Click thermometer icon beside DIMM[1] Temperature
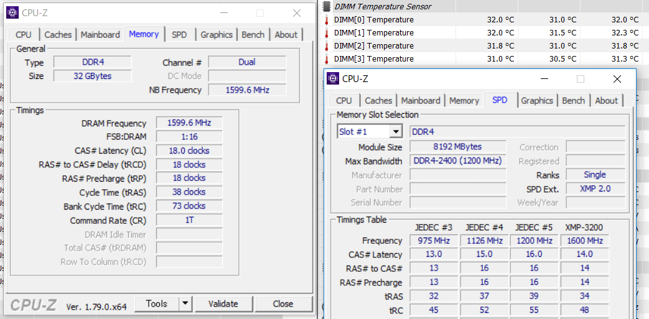The image size is (649, 319). (x=326, y=33)
